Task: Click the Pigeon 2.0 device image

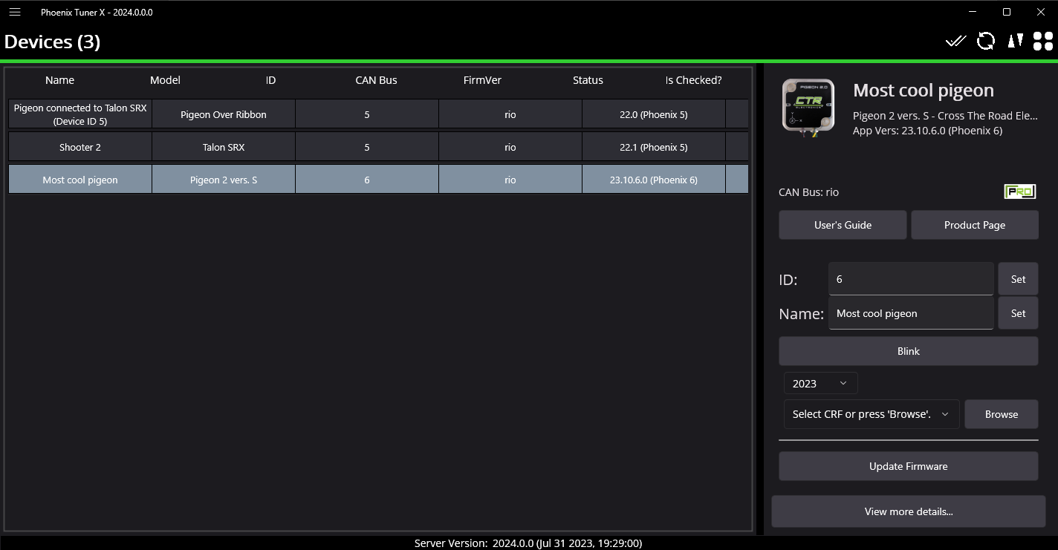Action: coord(808,108)
